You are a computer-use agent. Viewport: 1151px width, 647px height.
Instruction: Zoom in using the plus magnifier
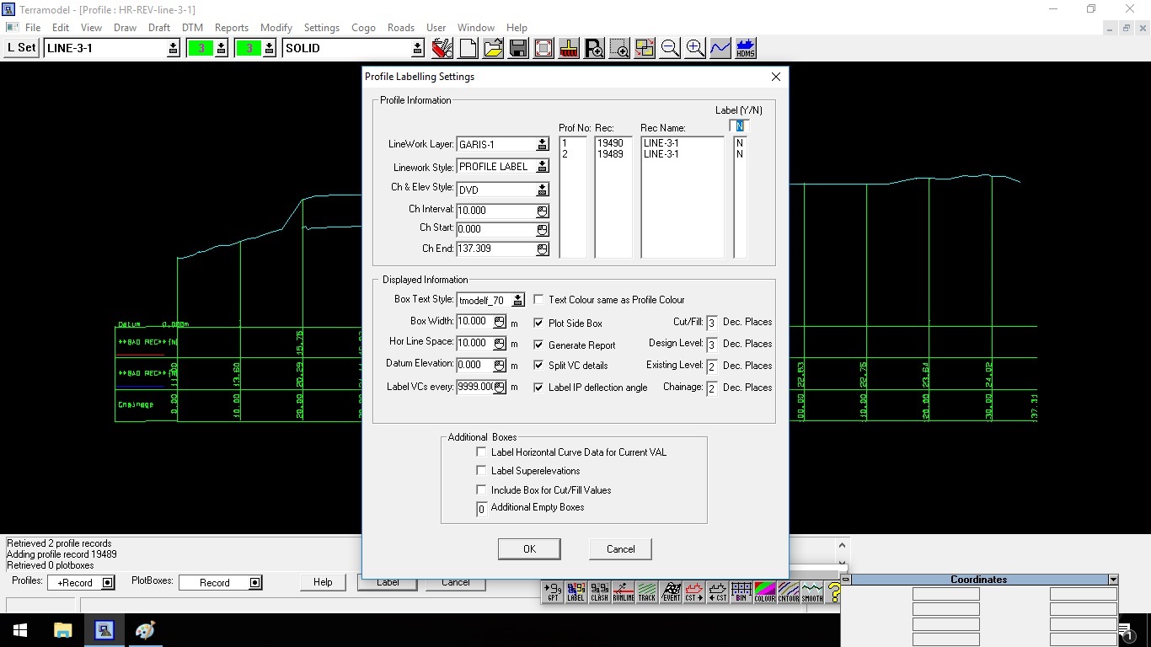[x=695, y=48]
